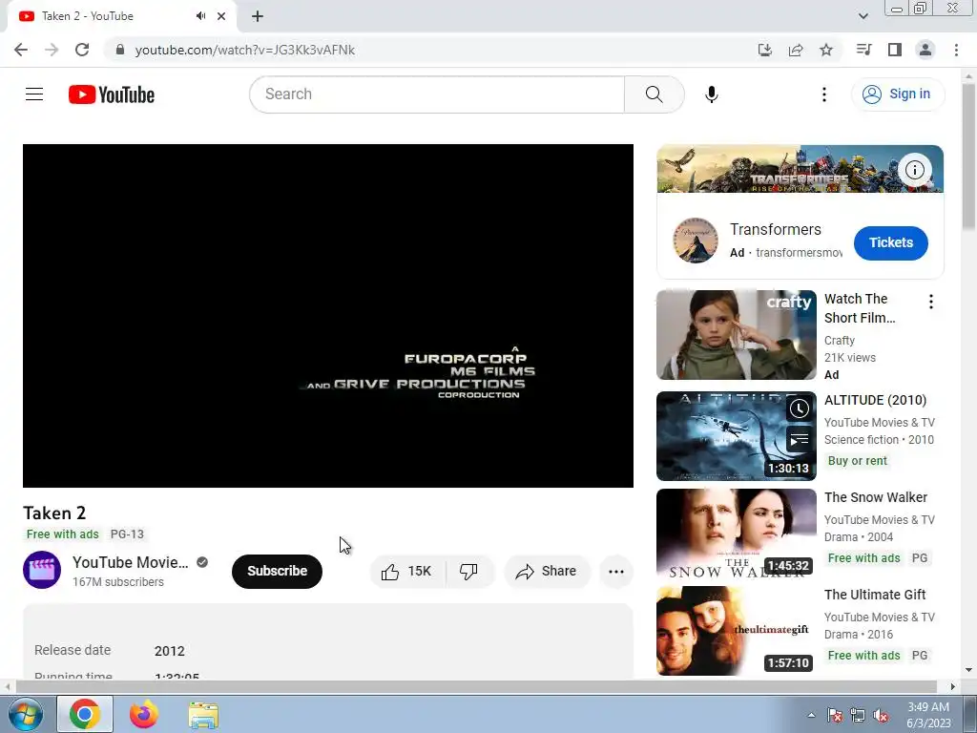Open Chrome three-dot menu
The height and width of the screenshot is (733, 977).
pos(956,50)
